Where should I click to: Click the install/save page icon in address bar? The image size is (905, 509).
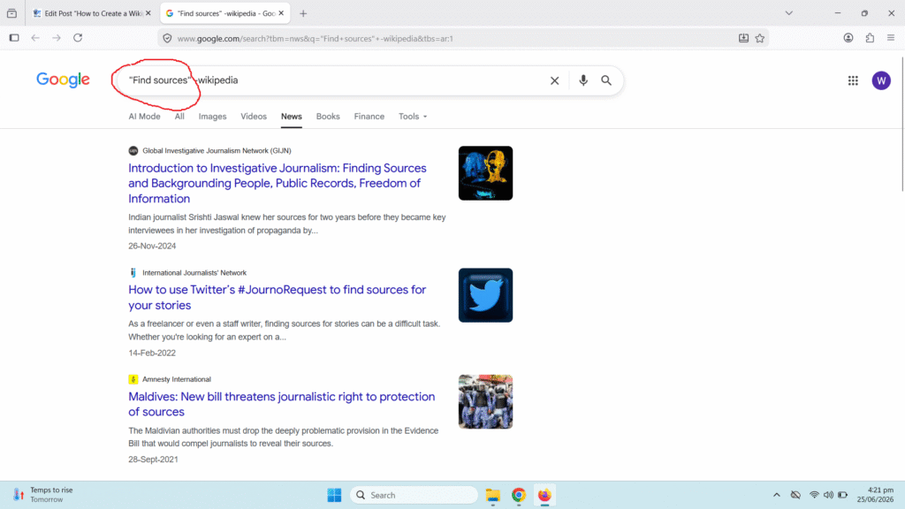click(743, 38)
